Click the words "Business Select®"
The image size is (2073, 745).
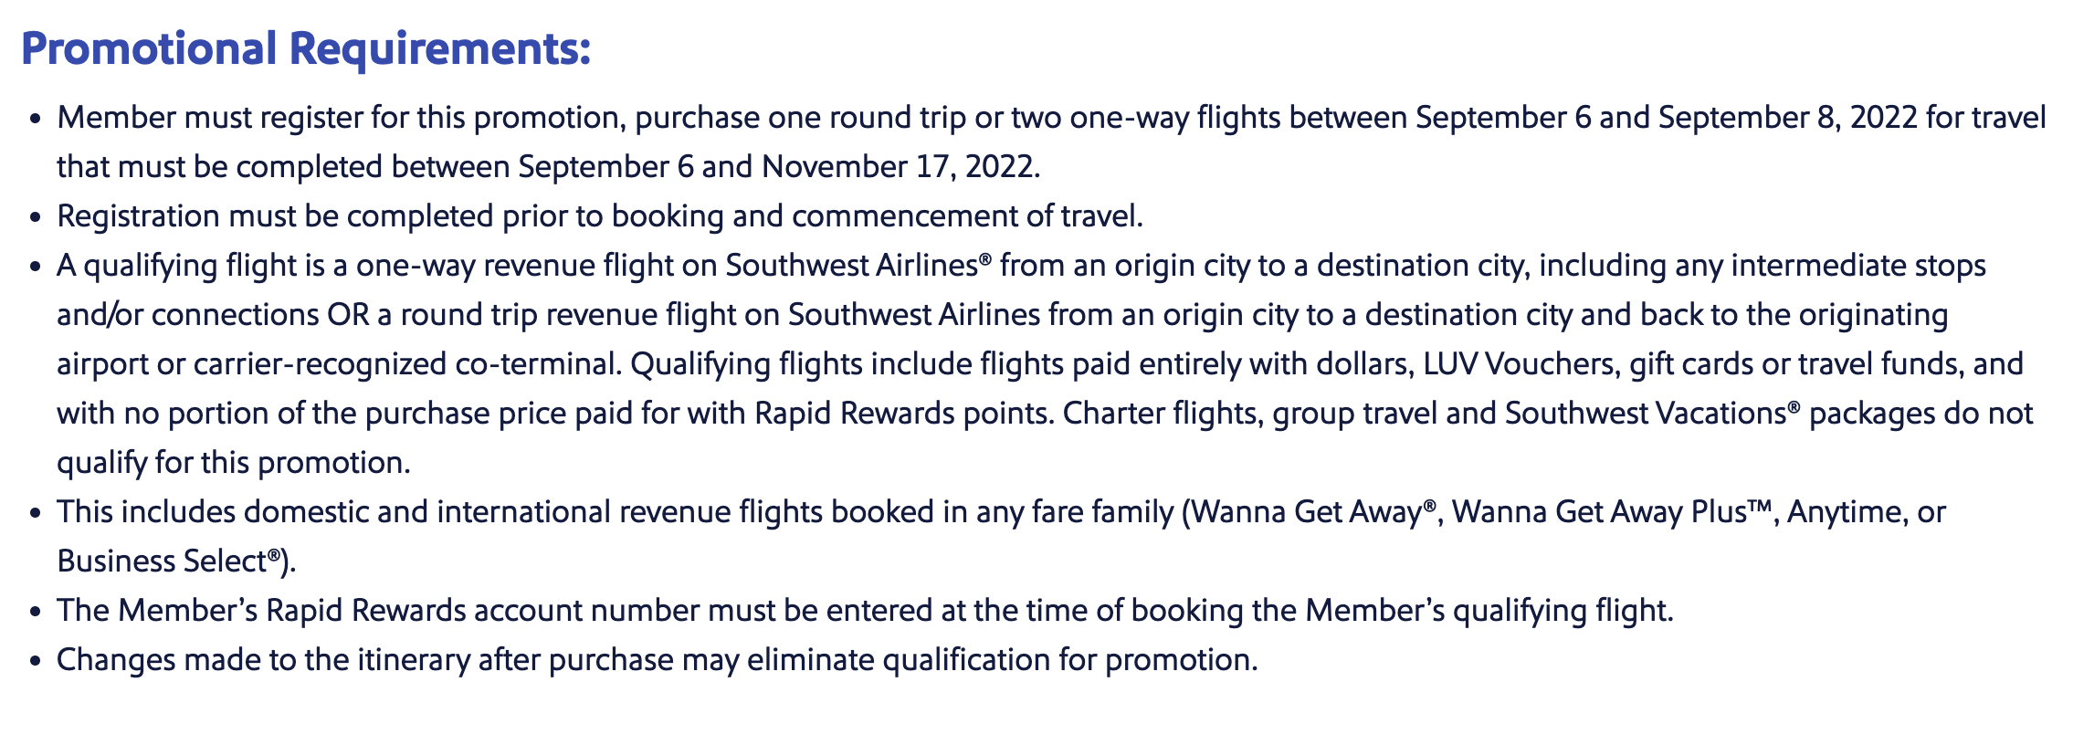point(169,561)
